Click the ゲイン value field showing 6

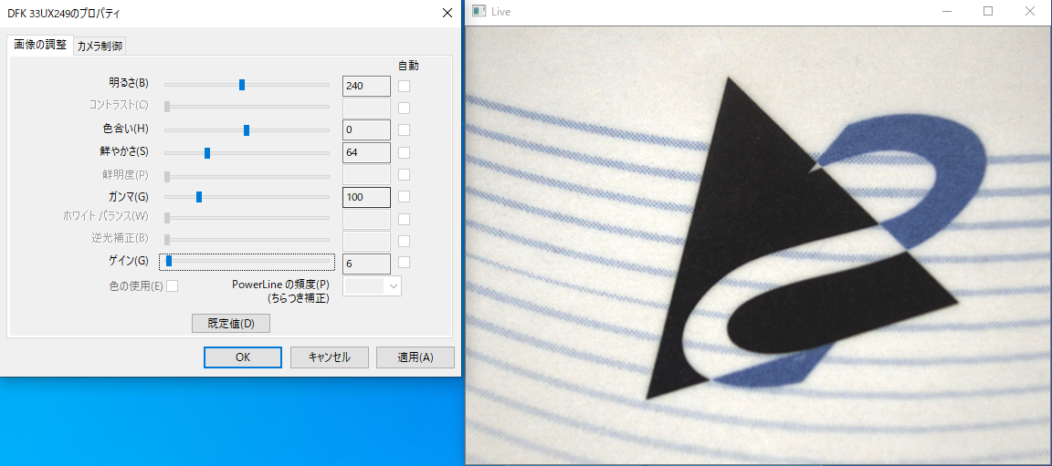(x=367, y=264)
